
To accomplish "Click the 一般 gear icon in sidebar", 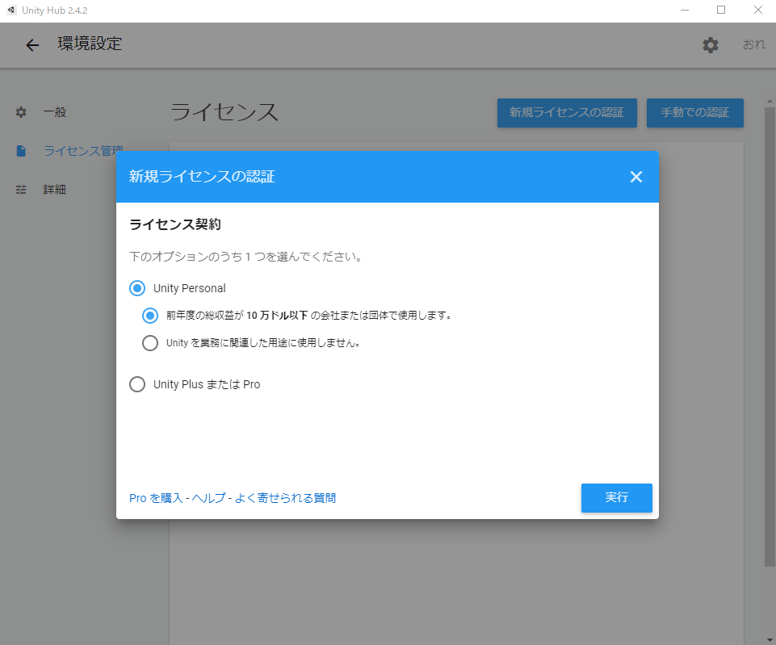I will (21, 112).
